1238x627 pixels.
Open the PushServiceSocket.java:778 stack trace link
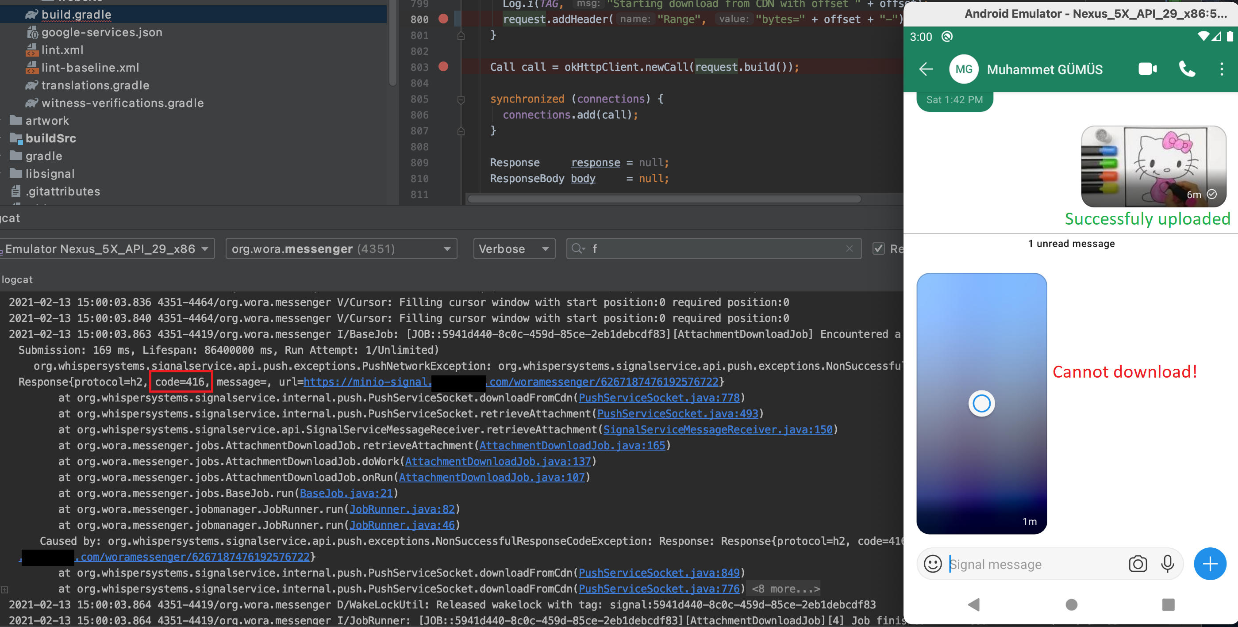(659, 398)
